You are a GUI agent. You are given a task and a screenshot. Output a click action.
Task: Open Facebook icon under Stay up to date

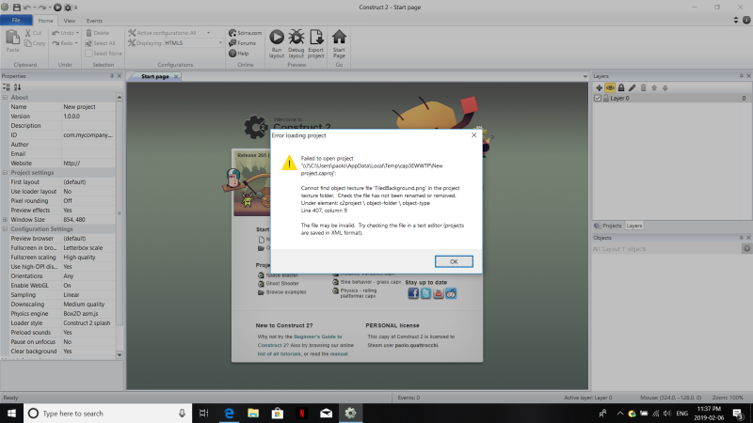click(413, 293)
